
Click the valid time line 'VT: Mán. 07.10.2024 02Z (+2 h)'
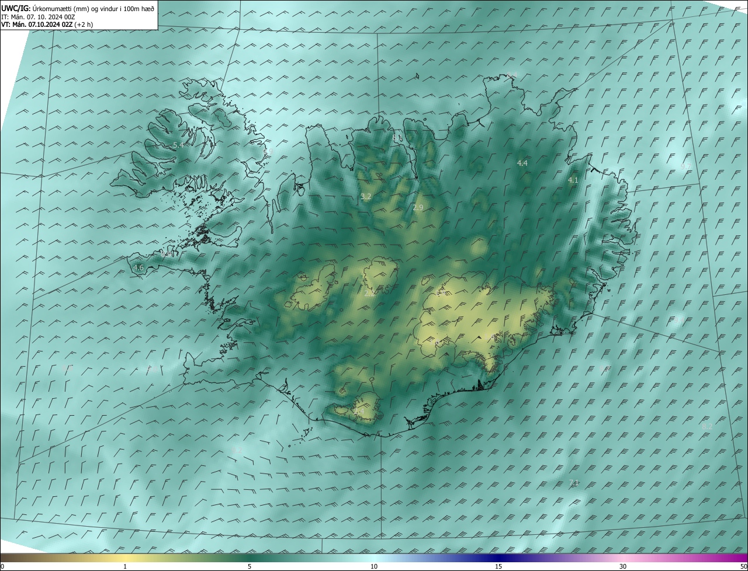pyautogui.click(x=47, y=25)
